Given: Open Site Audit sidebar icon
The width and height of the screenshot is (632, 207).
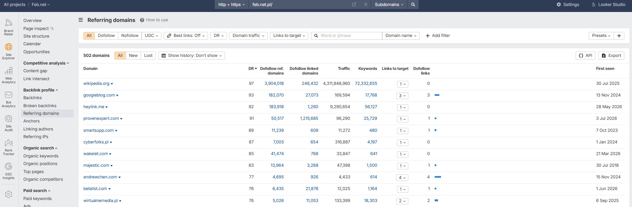Looking at the screenshot, I should pos(9,123).
